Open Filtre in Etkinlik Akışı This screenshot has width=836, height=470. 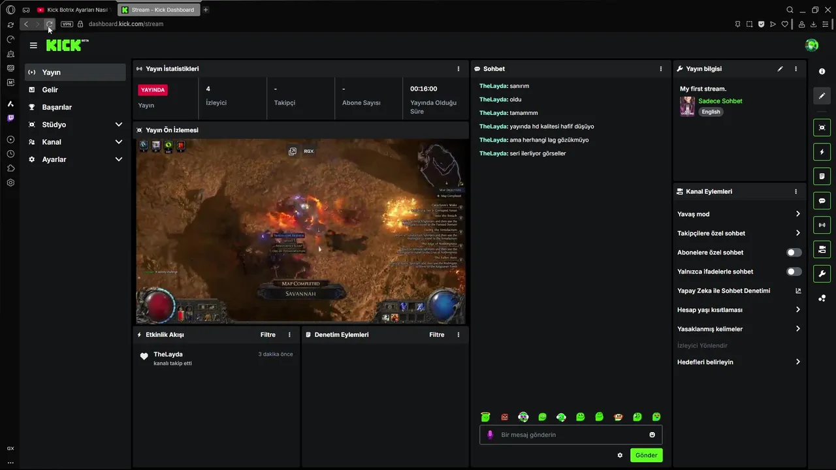tap(268, 335)
